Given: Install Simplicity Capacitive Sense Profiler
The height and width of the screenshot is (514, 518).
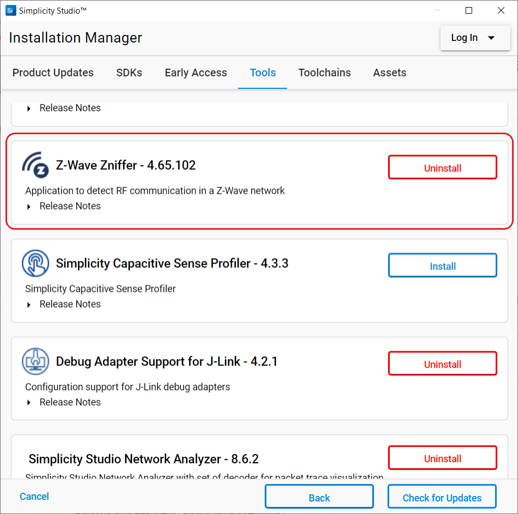Looking at the screenshot, I should [x=442, y=265].
